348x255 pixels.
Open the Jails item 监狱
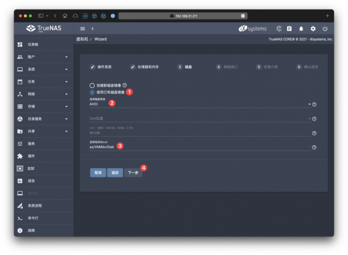coord(43,169)
